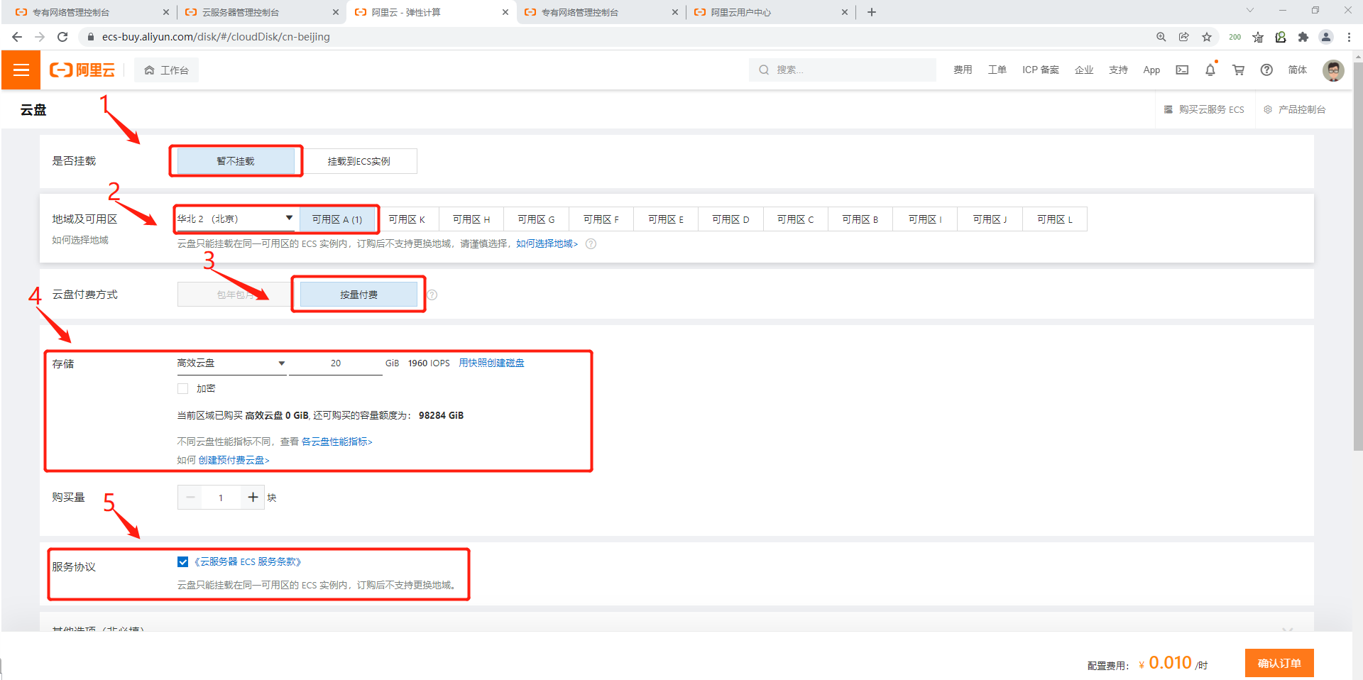Open the ICP 备案 header link
This screenshot has height=680, width=1363.
[1041, 70]
